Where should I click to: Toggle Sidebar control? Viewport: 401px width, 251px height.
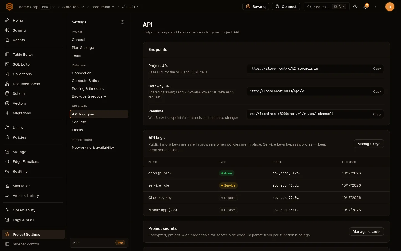click(33, 244)
